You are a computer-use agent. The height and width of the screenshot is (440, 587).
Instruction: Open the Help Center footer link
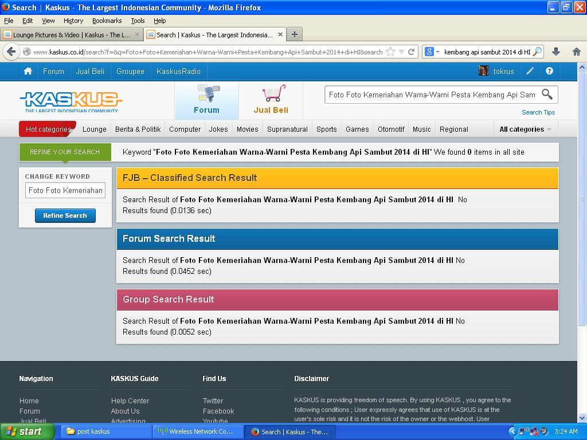(x=130, y=400)
